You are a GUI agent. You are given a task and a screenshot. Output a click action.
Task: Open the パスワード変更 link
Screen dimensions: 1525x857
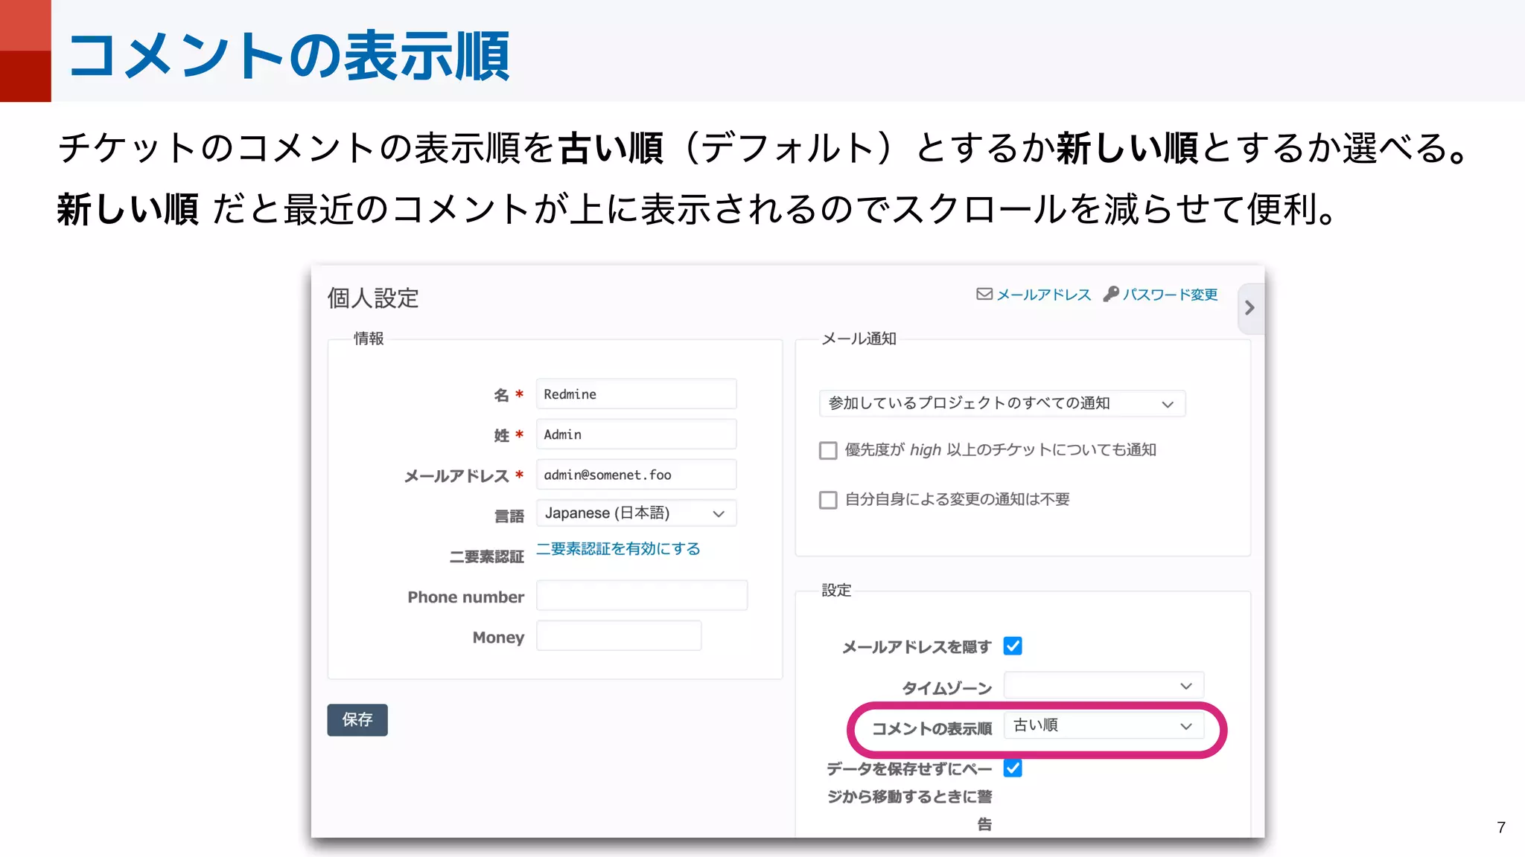click(1170, 295)
